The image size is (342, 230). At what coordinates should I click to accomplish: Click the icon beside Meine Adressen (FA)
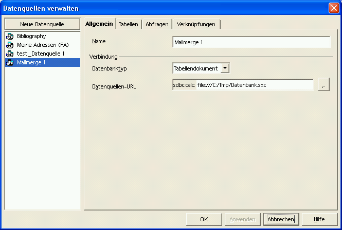point(10,45)
